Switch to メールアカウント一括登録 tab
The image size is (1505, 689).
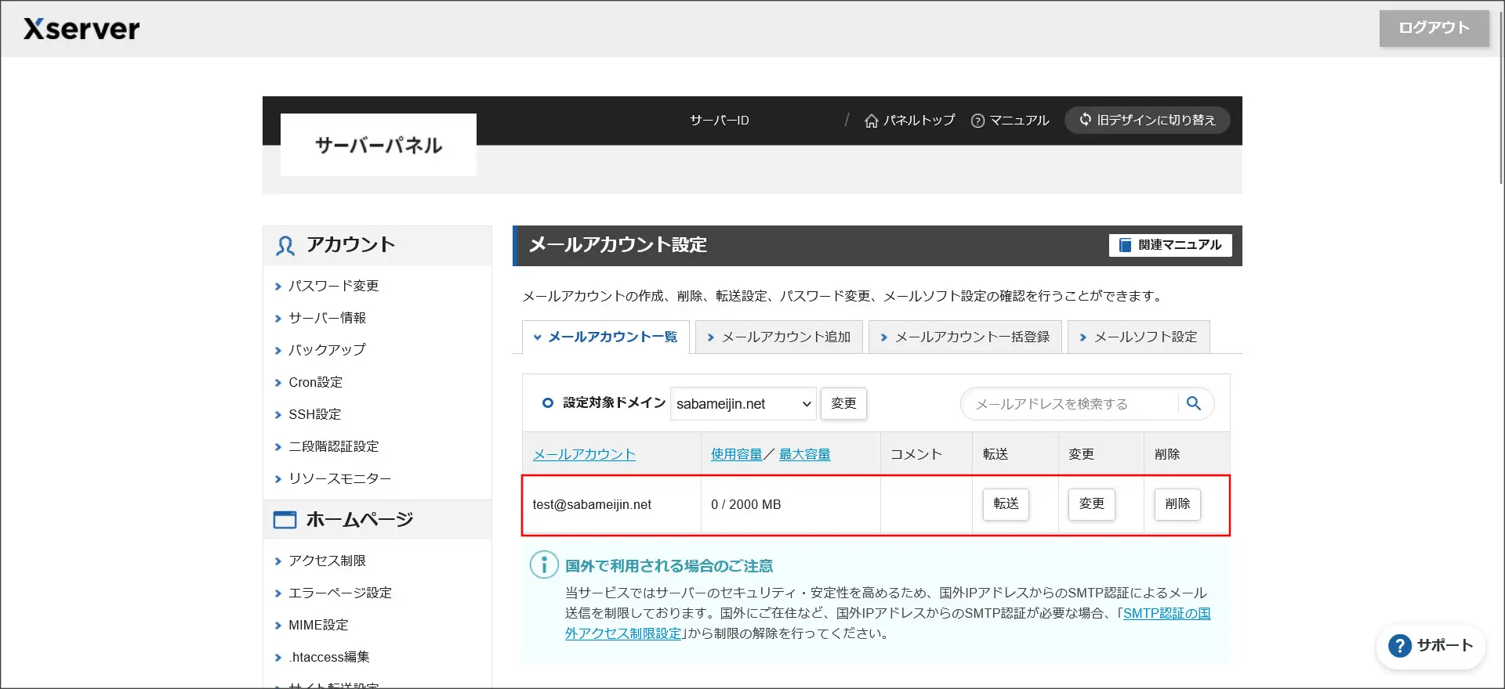[965, 337]
